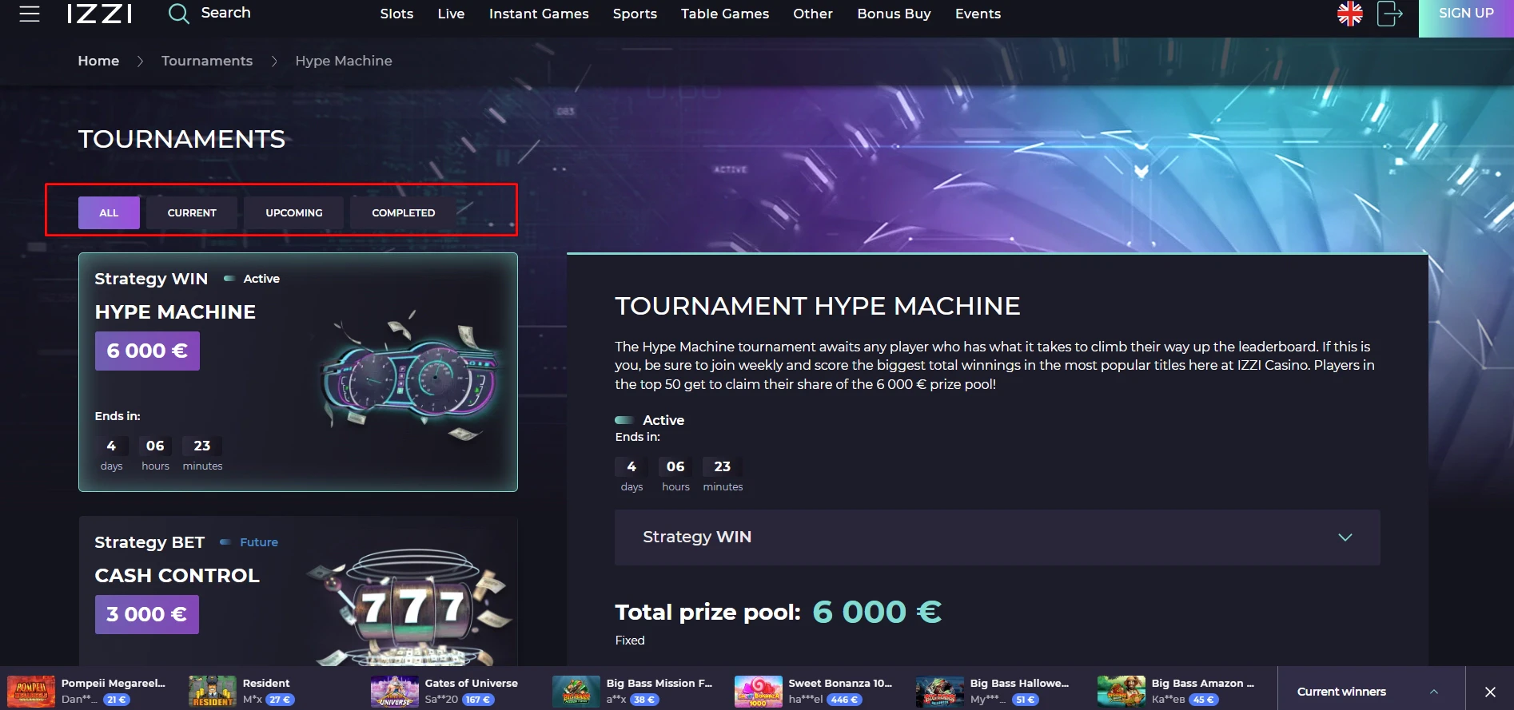This screenshot has height=710, width=1514.
Task: Click the 45 € win badge
Action: pyautogui.click(x=1204, y=700)
